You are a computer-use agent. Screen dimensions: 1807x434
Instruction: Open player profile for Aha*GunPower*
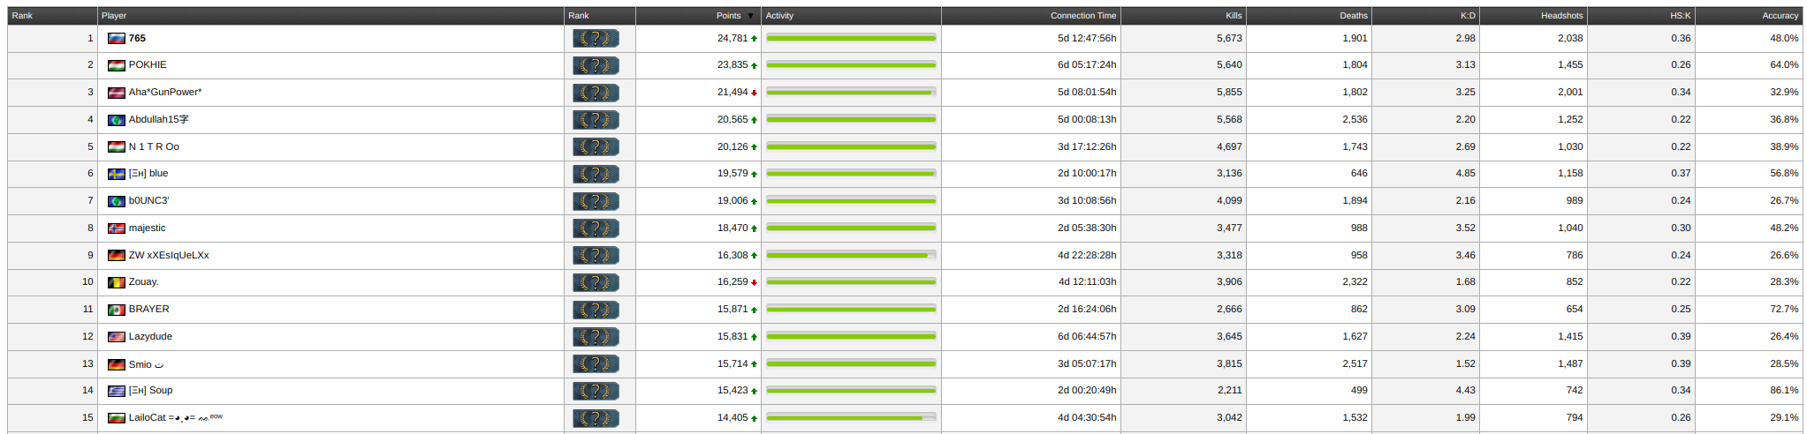point(165,93)
